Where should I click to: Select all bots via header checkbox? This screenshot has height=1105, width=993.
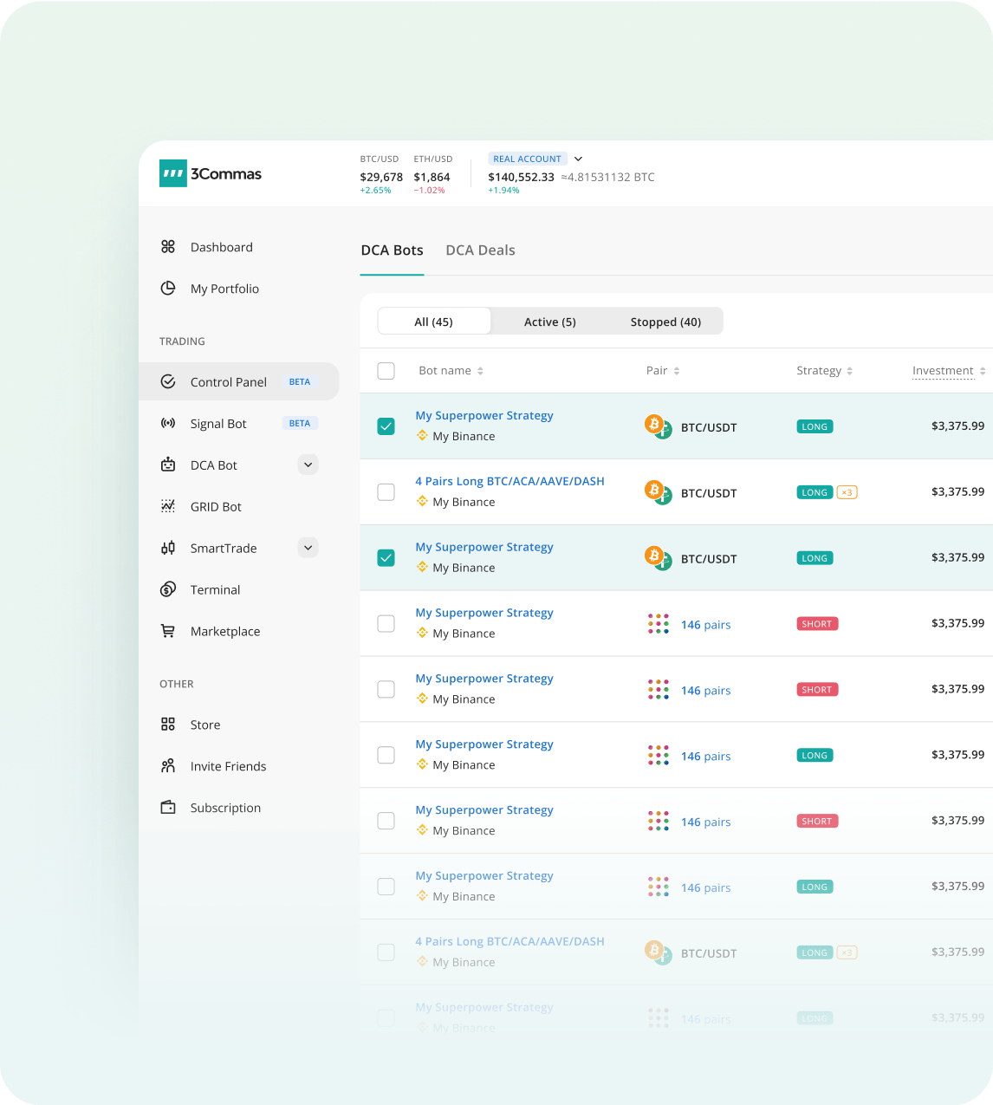tap(386, 370)
